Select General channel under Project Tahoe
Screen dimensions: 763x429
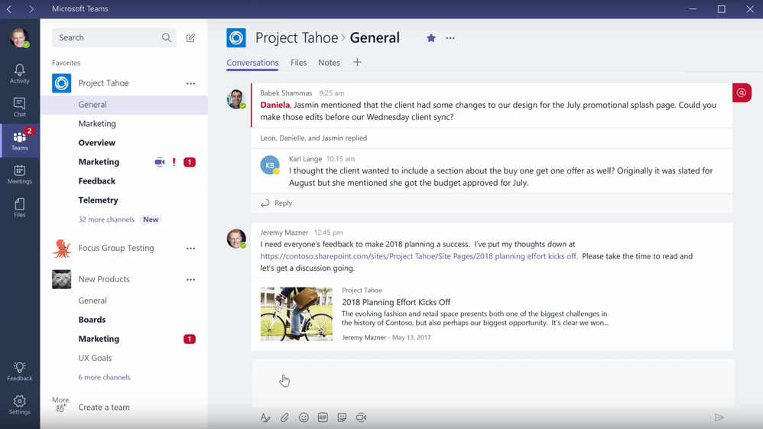[124, 105]
